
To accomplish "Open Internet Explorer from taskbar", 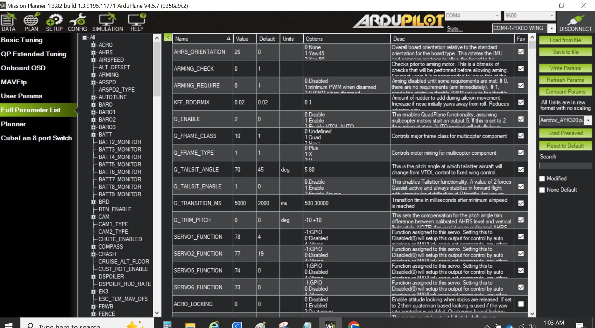I will [214, 325].
